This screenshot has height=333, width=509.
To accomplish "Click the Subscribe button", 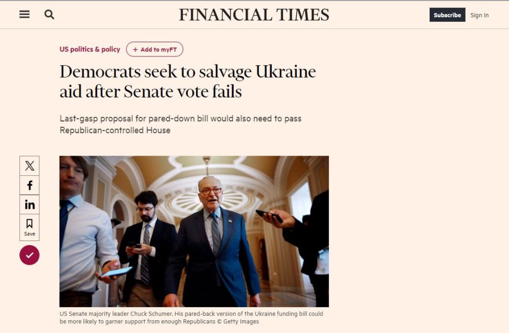I will coord(447,15).
